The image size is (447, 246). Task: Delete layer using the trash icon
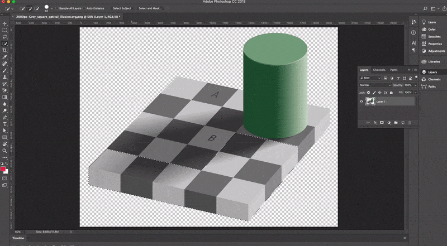coord(409,122)
